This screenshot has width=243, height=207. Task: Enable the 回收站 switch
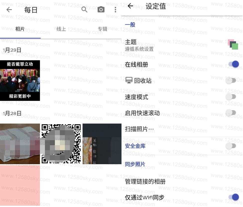pos(231,81)
